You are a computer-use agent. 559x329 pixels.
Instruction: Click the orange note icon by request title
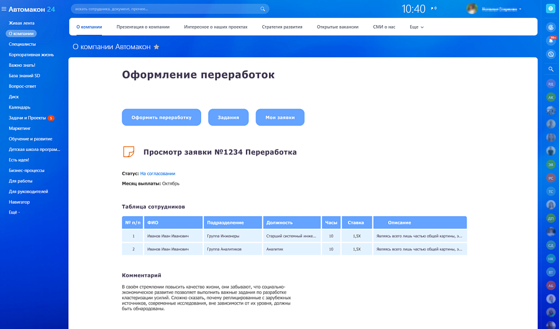[129, 152]
